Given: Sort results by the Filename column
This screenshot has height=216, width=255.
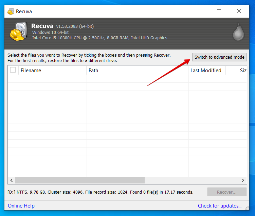Looking at the screenshot, I should [53, 70].
